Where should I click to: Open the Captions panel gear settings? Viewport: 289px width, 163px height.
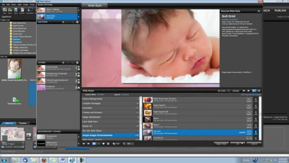pyautogui.click(x=77, y=22)
